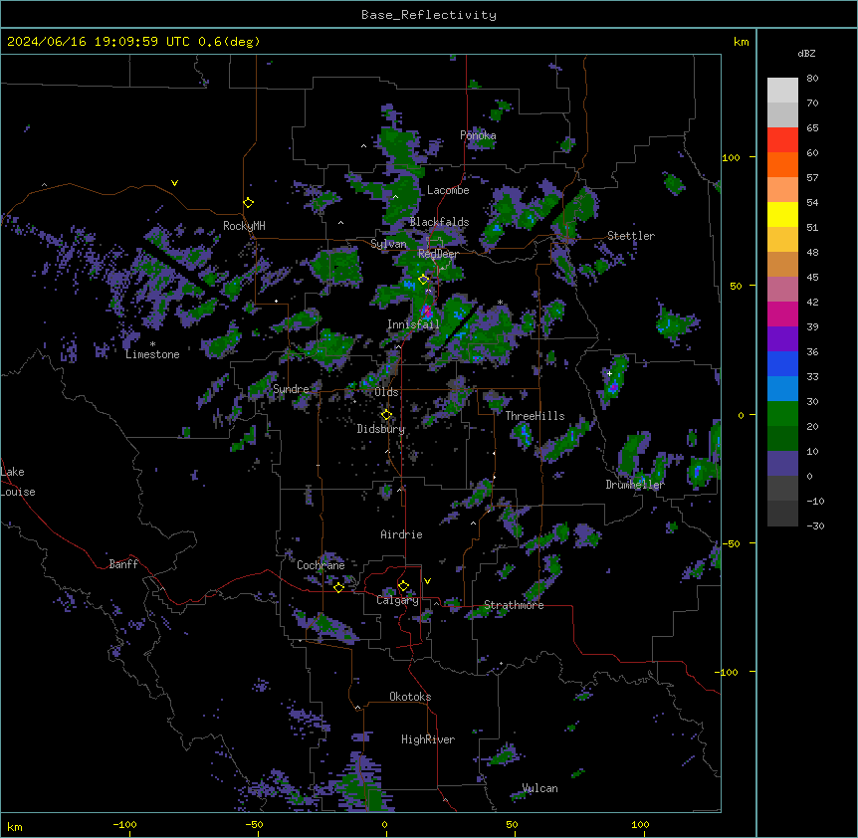Select the yellow v marker northwest of RockyMH
This screenshot has width=858, height=838.
174,183
